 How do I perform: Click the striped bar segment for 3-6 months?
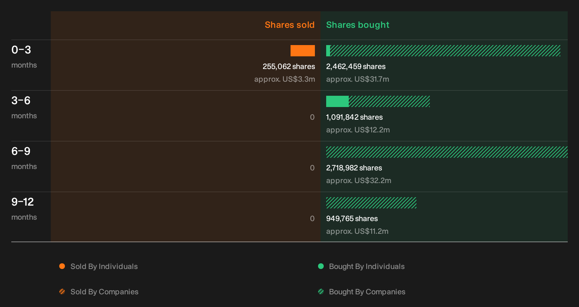coord(389,101)
